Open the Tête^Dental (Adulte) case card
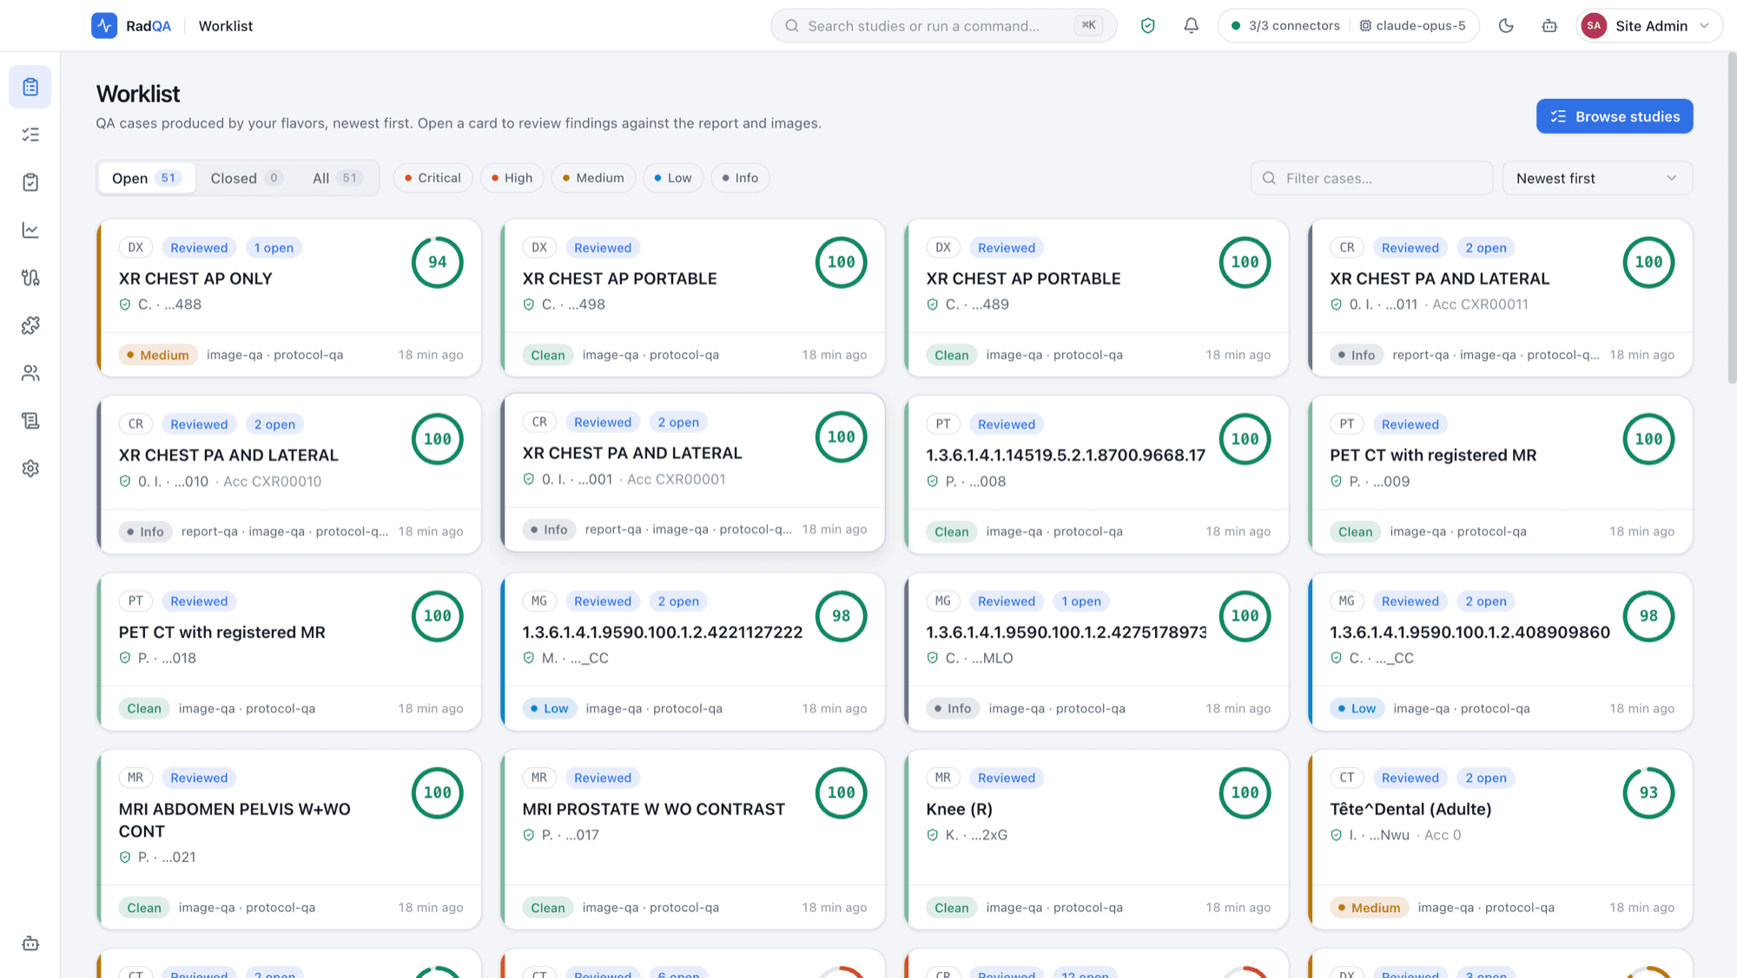 click(x=1500, y=839)
